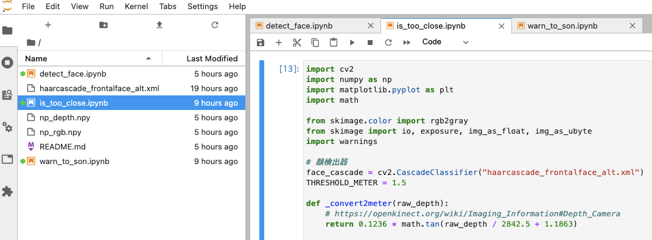The width and height of the screenshot is (652, 240).
Task: Paste cells from clipboard
Action: pyautogui.click(x=334, y=43)
